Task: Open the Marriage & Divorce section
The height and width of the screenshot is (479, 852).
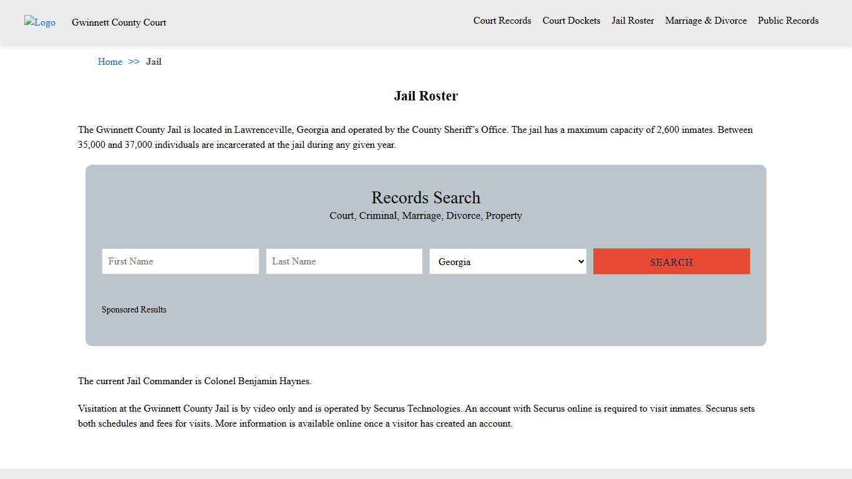Action: [x=705, y=21]
